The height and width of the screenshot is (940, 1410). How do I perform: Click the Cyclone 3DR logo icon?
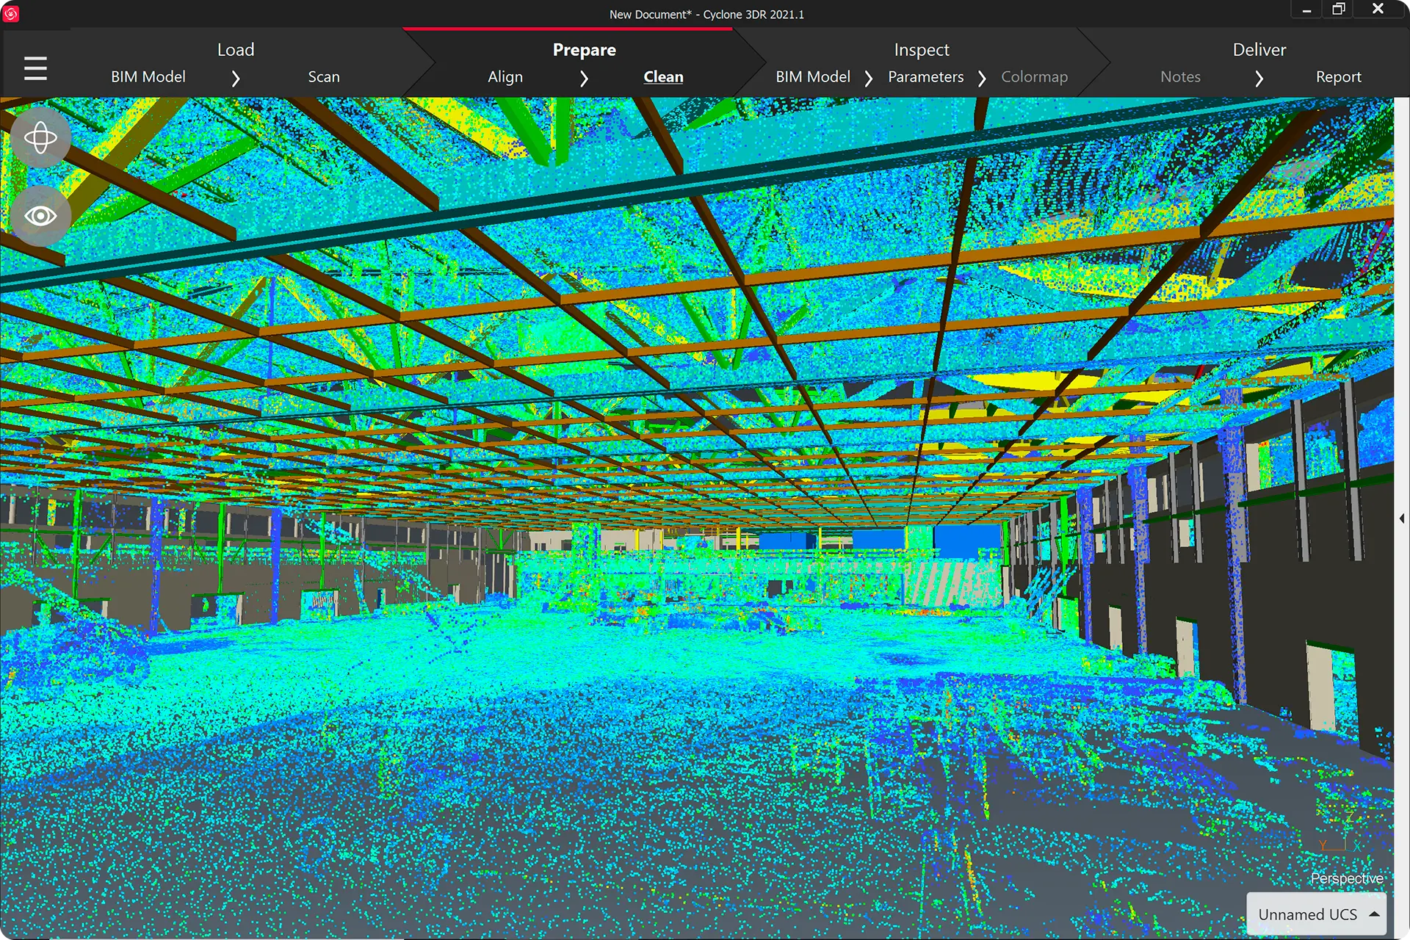click(x=11, y=14)
